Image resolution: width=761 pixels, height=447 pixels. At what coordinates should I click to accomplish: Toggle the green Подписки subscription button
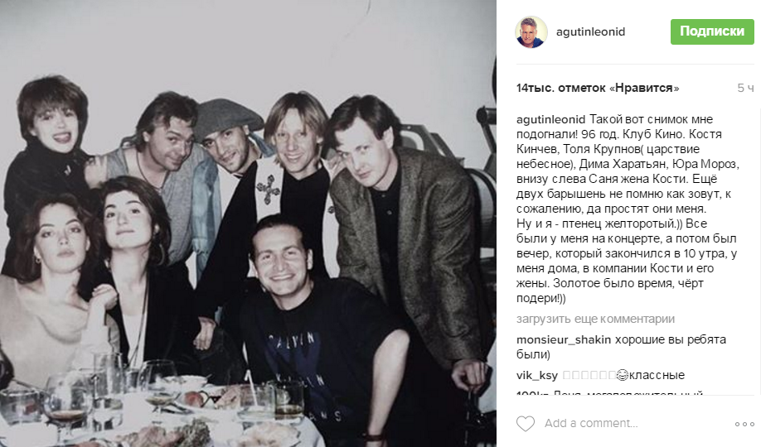pos(712,32)
